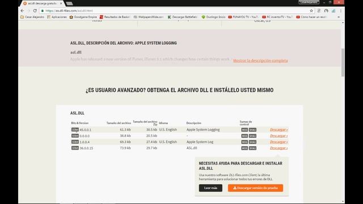This screenshot has width=363, height=204.
Task: Open the Cómo hacer un revól YouTube bookmark
Action: pyautogui.click(x=311, y=17)
